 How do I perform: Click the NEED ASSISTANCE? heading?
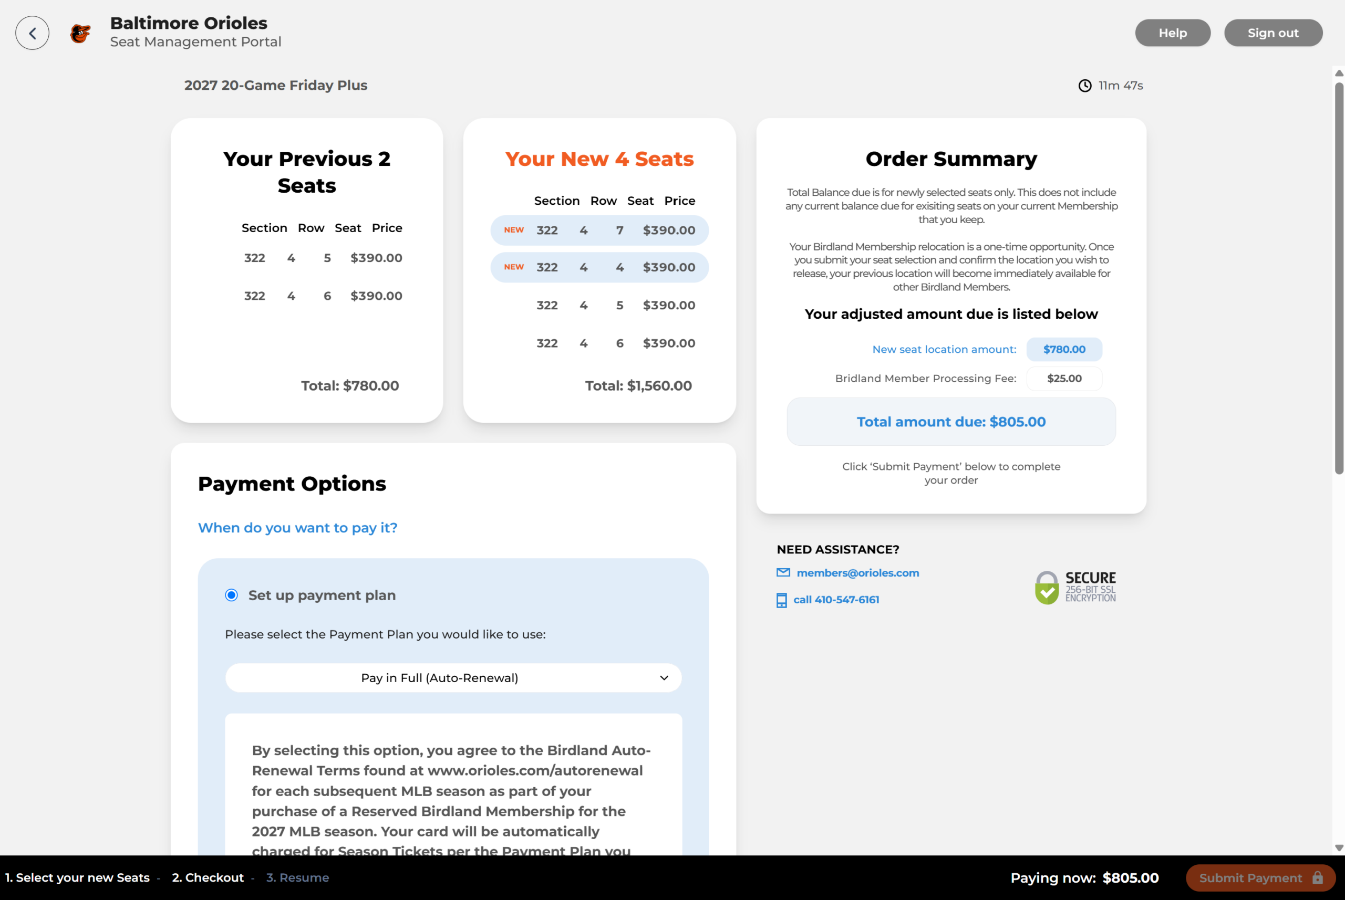pyautogui.click(x=838, y=549)
